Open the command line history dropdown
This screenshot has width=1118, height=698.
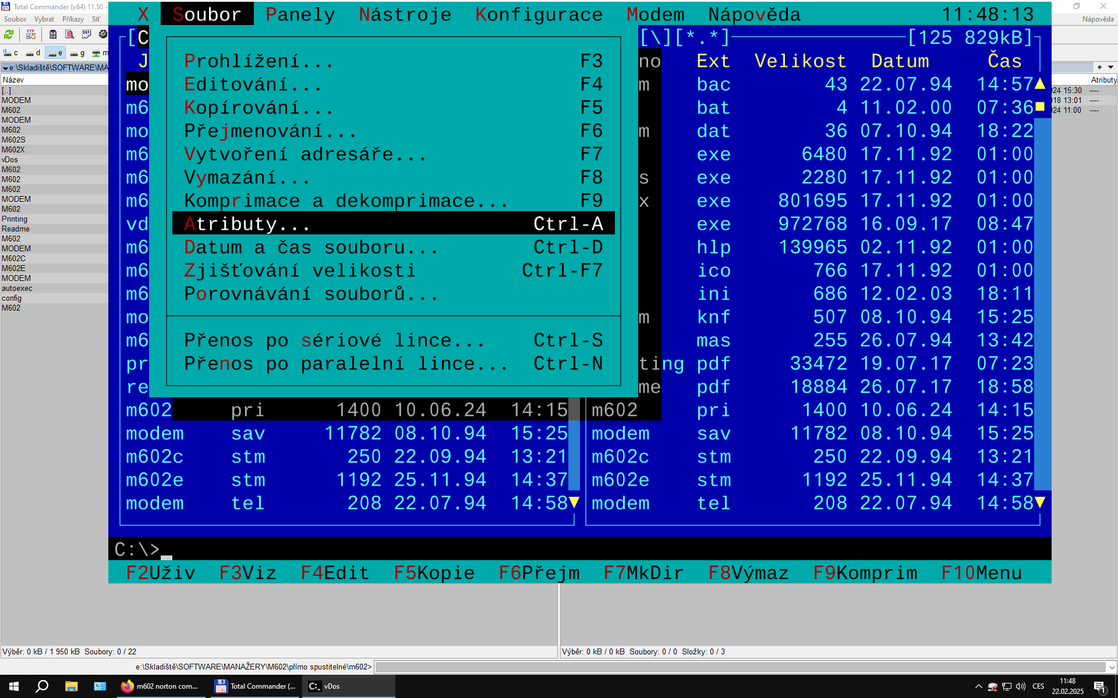coord(1112,667)
